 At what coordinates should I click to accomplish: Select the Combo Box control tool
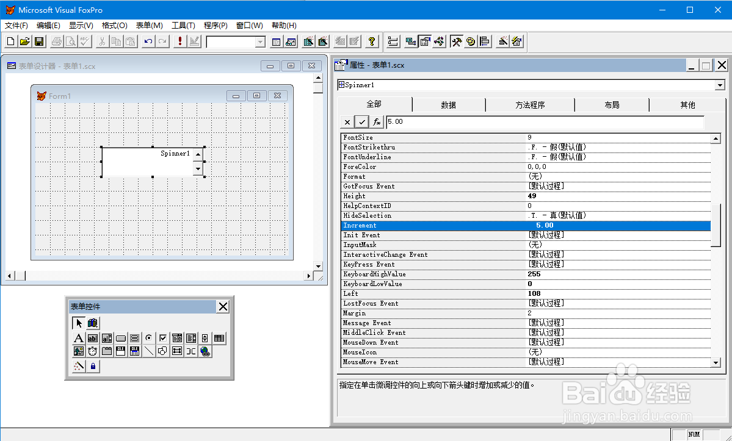tap(177, 338)
